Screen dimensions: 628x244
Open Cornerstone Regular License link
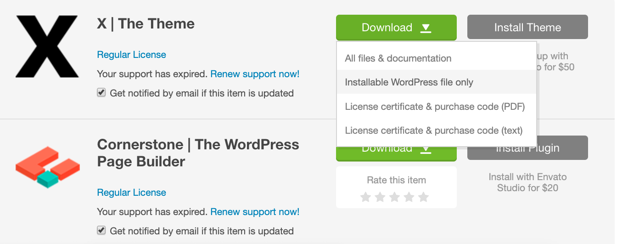point(131,193)
